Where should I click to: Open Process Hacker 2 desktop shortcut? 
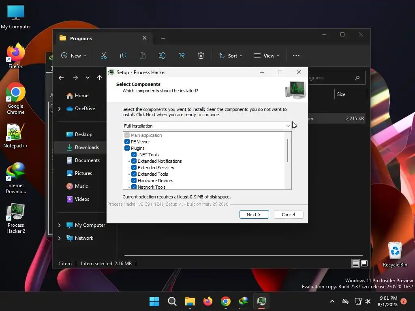pos(16,218)
